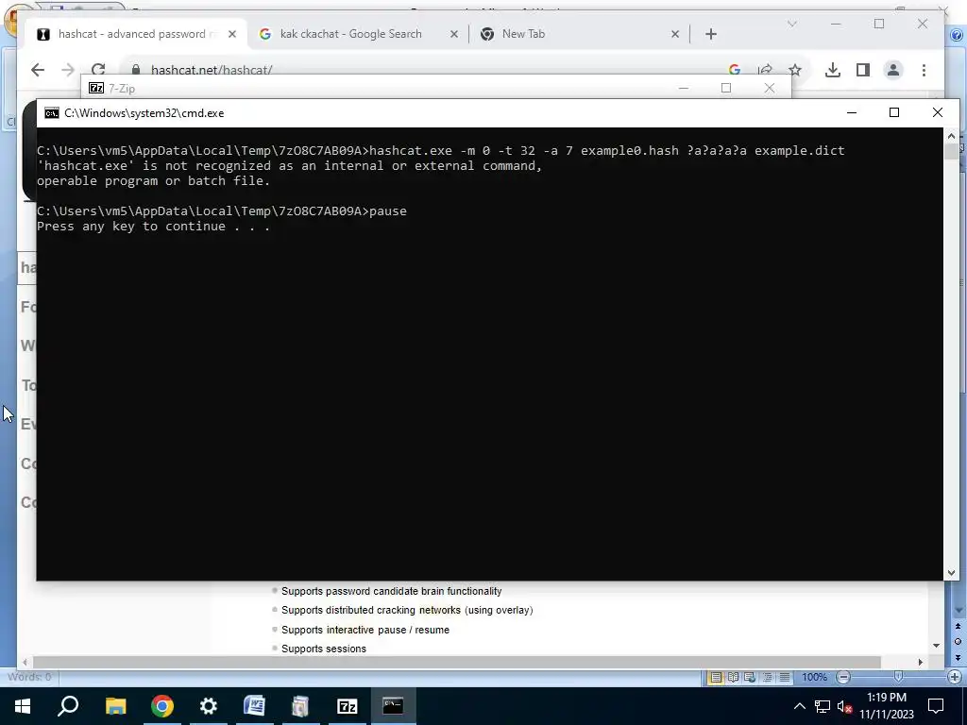Switch to kak ckachat Google Search tab
Viewport: 967px width, 725px height.
(351, 34)
